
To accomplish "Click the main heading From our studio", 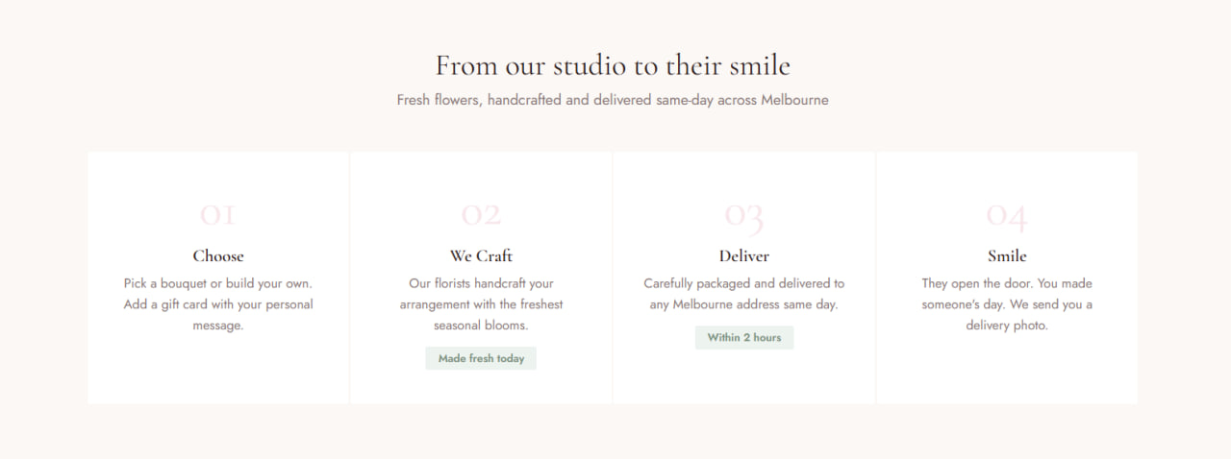I will pos(613,65).
